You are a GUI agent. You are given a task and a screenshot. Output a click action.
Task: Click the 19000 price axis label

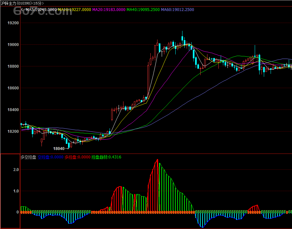click(13, 45)
